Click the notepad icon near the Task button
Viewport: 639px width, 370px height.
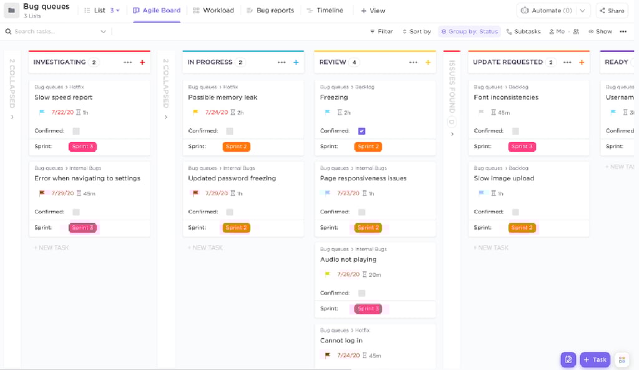coord(568,359)
